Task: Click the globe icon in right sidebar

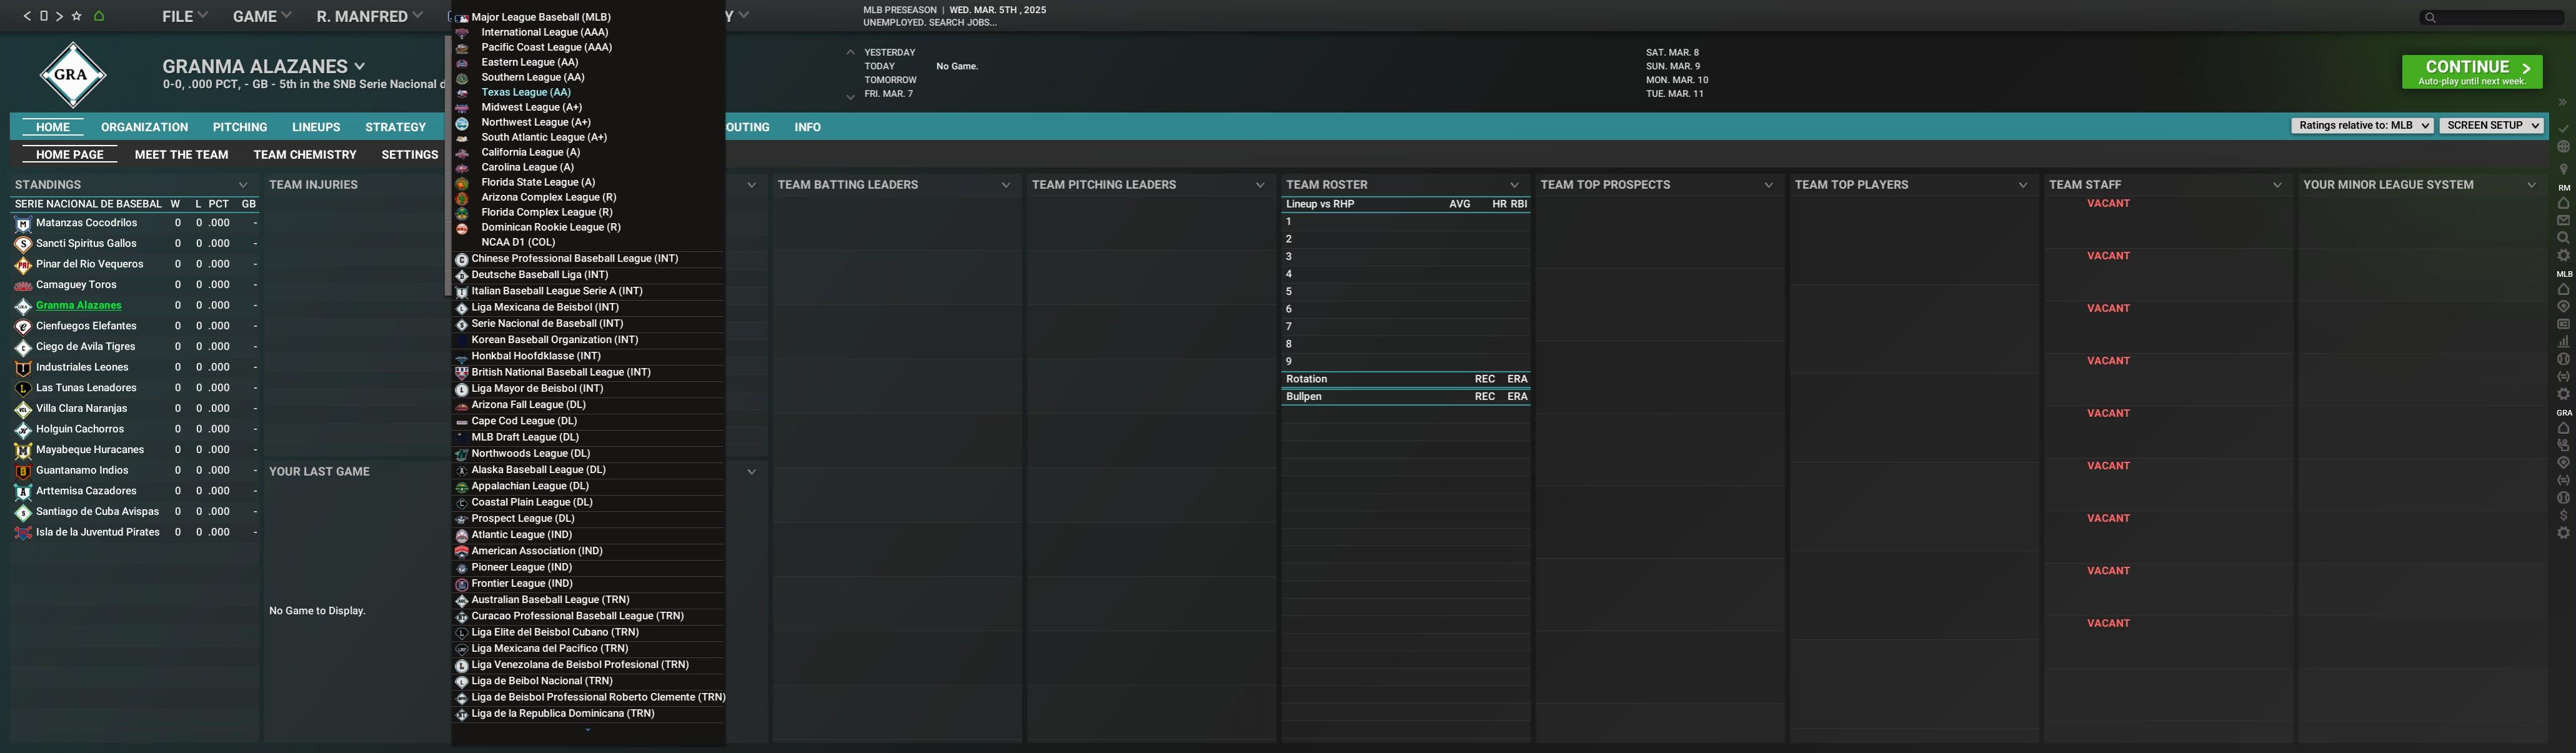Action: (x=2563, y=147)
